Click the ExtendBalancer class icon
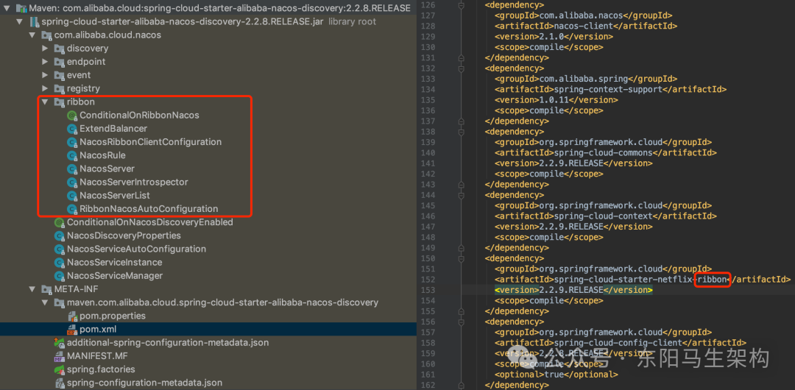Viewport: 795px width, 390px height. (x=72, y=128)
